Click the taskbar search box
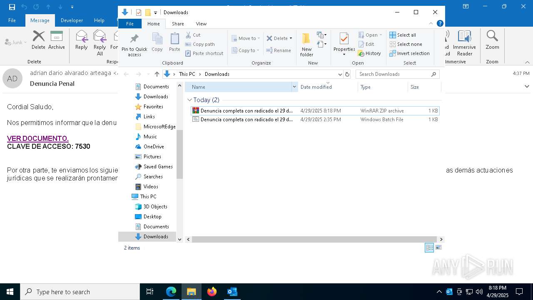This screenshot has width=533, height=300. tap(80, 292)
